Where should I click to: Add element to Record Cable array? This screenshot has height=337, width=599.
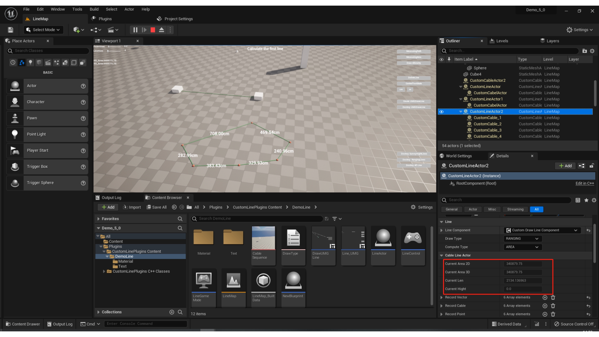[x=545, y=306]
